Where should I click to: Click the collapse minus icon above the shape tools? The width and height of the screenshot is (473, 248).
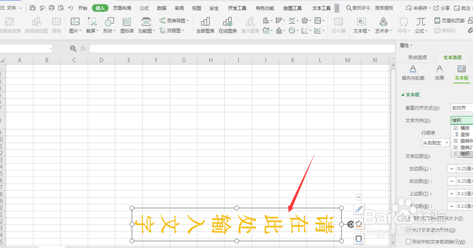pyautogui.click(x=359, y=197)
